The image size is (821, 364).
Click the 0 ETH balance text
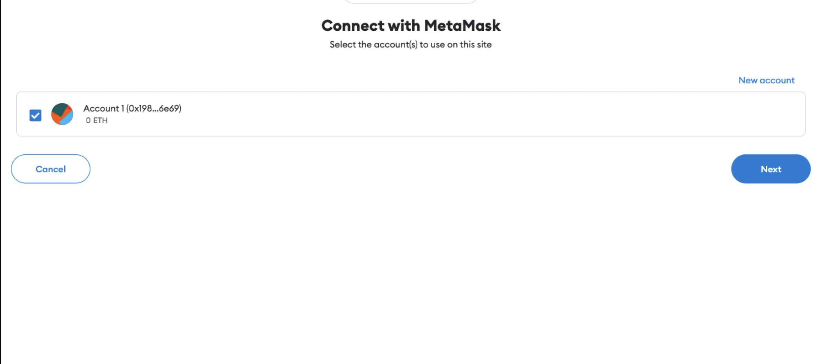click(x=97, y=120)
